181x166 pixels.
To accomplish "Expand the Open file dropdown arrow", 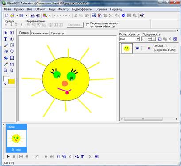I will (x=17, y=15).
